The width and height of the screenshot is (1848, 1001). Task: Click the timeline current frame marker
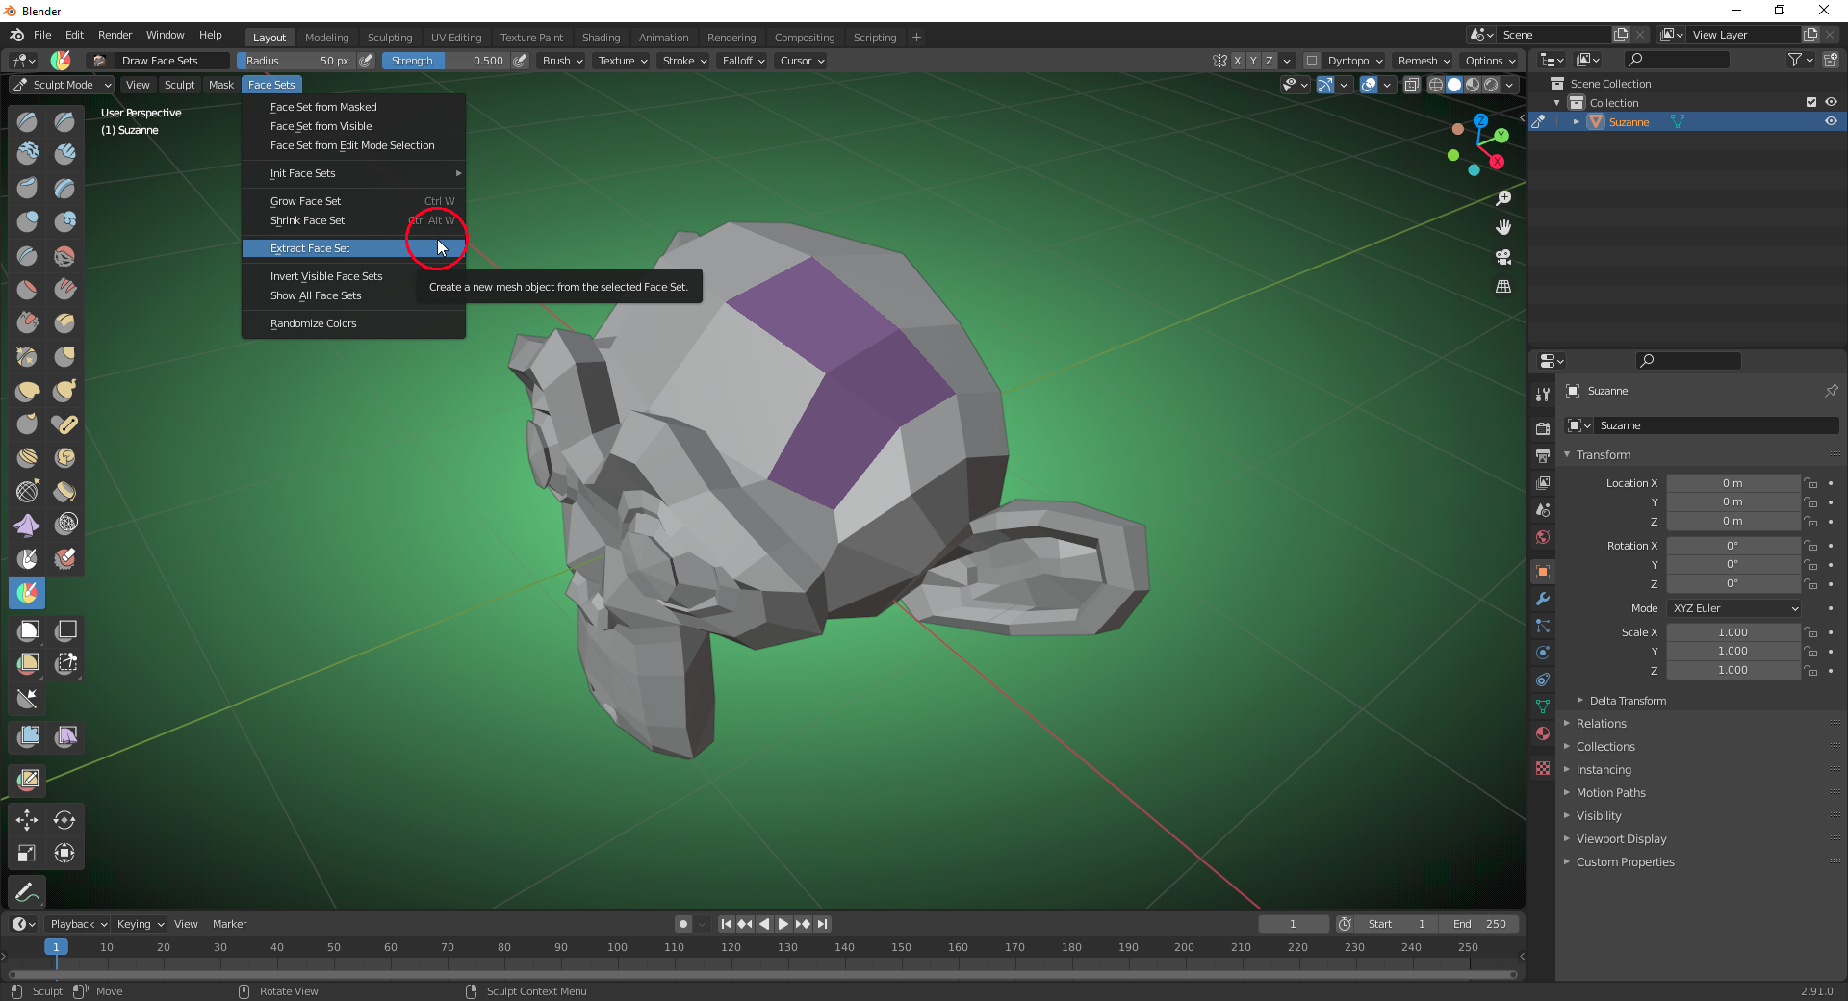[56, 947]
